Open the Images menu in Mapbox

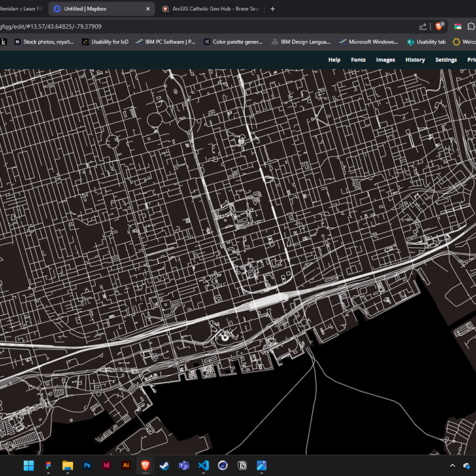(386, 60)
